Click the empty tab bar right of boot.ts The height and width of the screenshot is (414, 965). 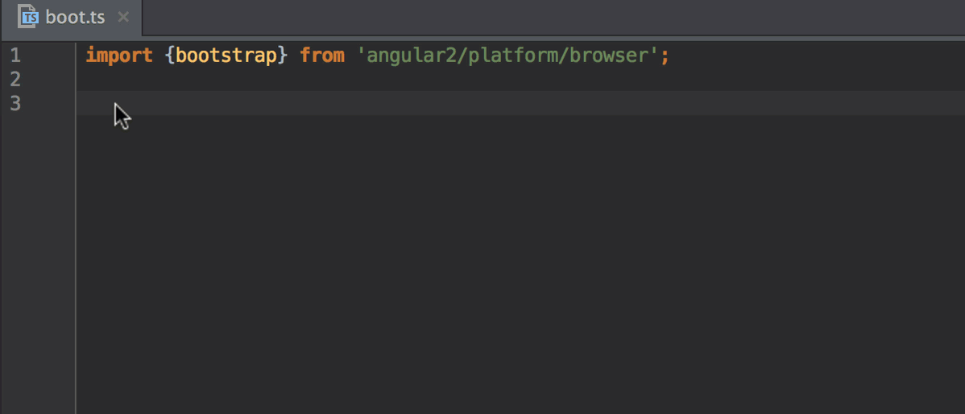553,17
